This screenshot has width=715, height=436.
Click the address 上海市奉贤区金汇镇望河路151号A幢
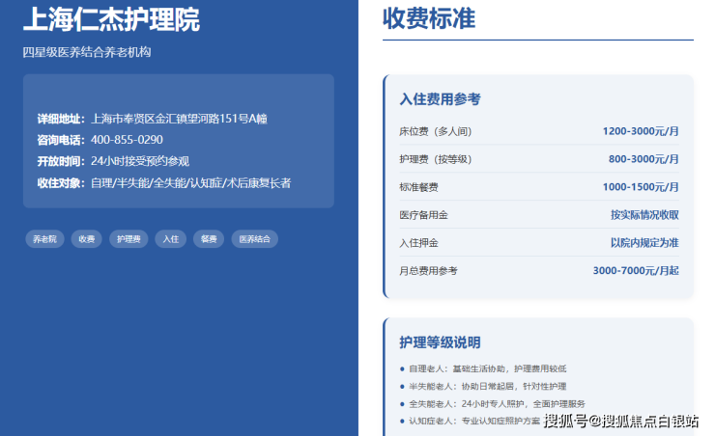click(x=179, y=119)
